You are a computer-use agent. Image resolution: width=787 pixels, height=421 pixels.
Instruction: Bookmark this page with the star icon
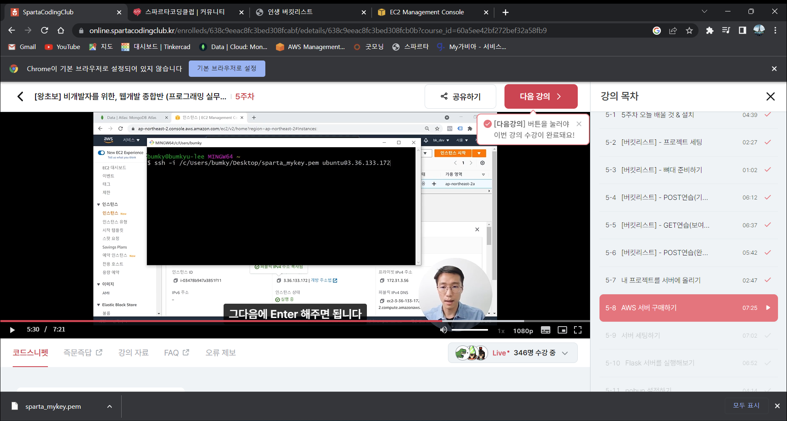click(x=690, y=30)
